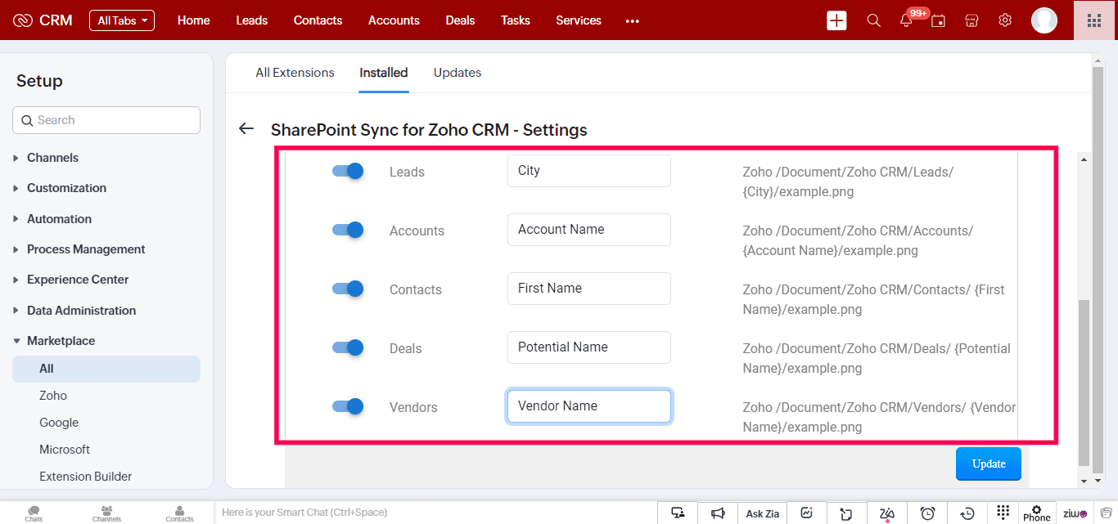Open the sticky notes icon
1118x524 pixels.
coord(846,513)
